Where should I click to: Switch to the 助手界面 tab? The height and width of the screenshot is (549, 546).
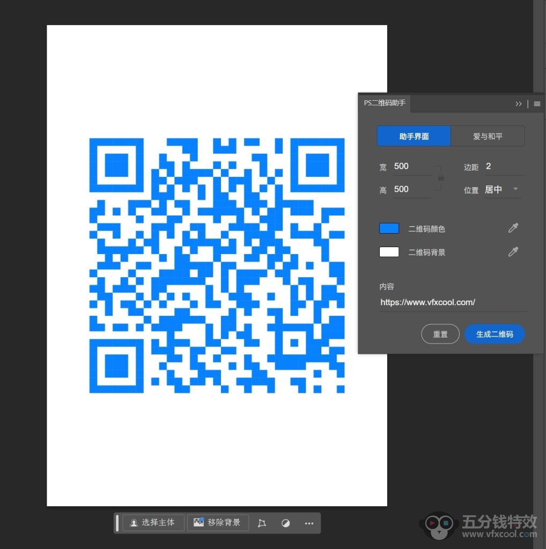[414, 136]
